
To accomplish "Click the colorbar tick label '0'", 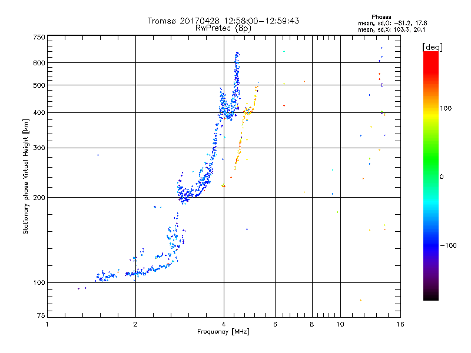I will point(442,177).
